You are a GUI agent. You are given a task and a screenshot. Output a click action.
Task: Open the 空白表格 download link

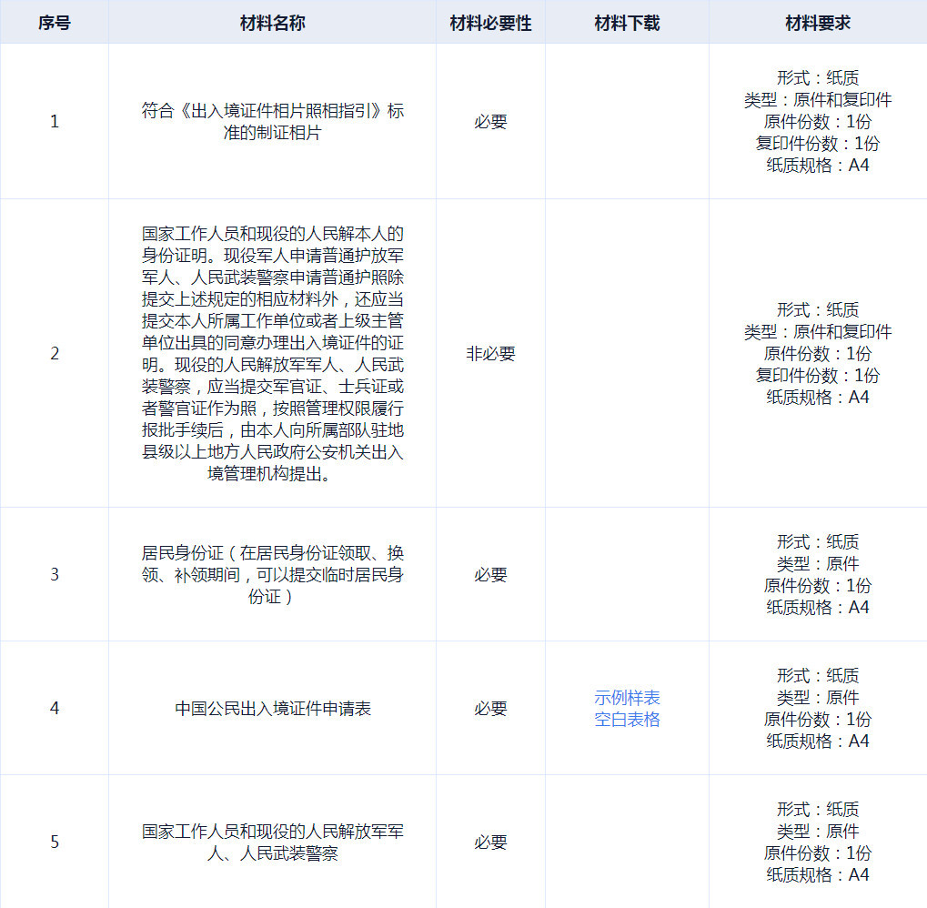click(x=627, y=720)
